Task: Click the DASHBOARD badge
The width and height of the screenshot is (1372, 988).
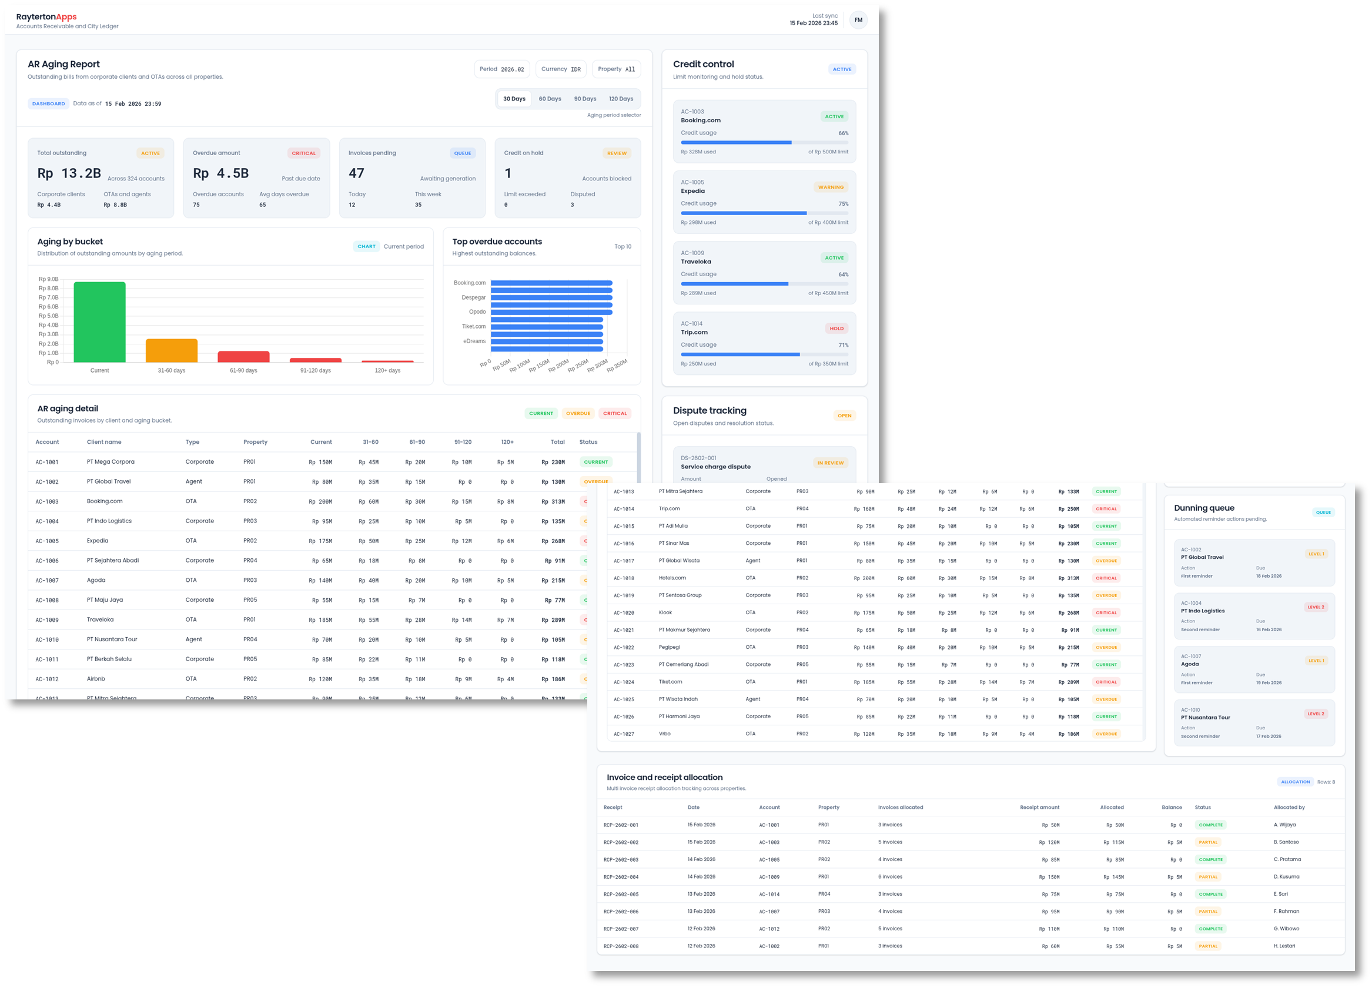Action: pos(48,103)
